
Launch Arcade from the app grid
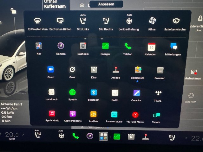pos(116,70)
